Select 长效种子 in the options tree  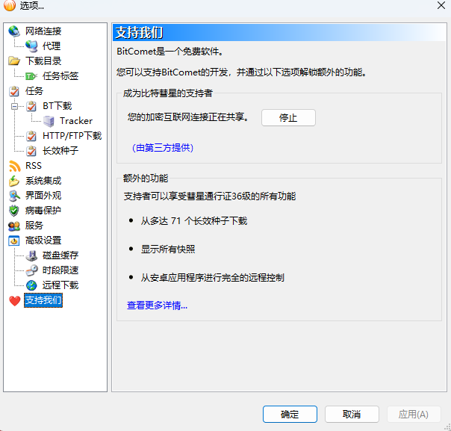tap(60, 151)
